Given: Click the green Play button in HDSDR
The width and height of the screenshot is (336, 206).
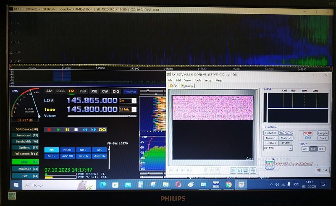Looking at the screenshot, I should tap(58, 130).
